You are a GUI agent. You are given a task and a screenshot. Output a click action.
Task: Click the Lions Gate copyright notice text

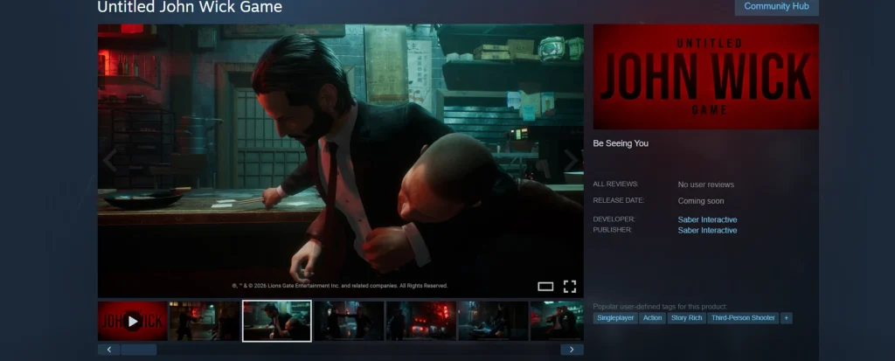click(340, 286)
